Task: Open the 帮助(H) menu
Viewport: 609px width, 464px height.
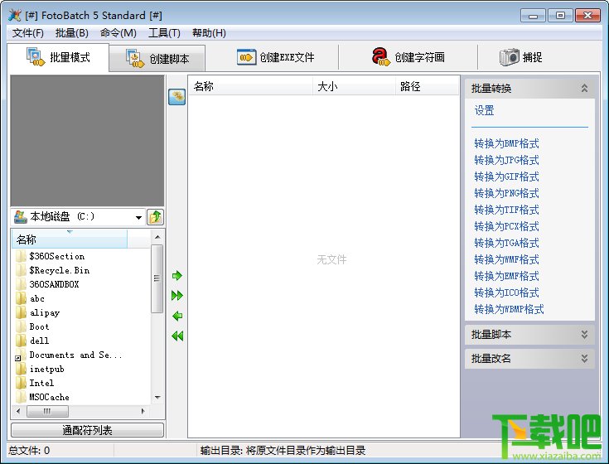Action: (209, 33)
